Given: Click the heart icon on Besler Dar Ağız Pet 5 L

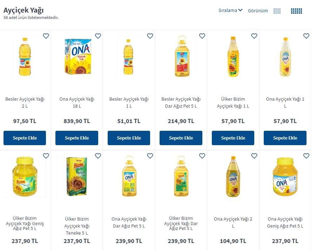Looking at the screenshot, I should [202, 36].
